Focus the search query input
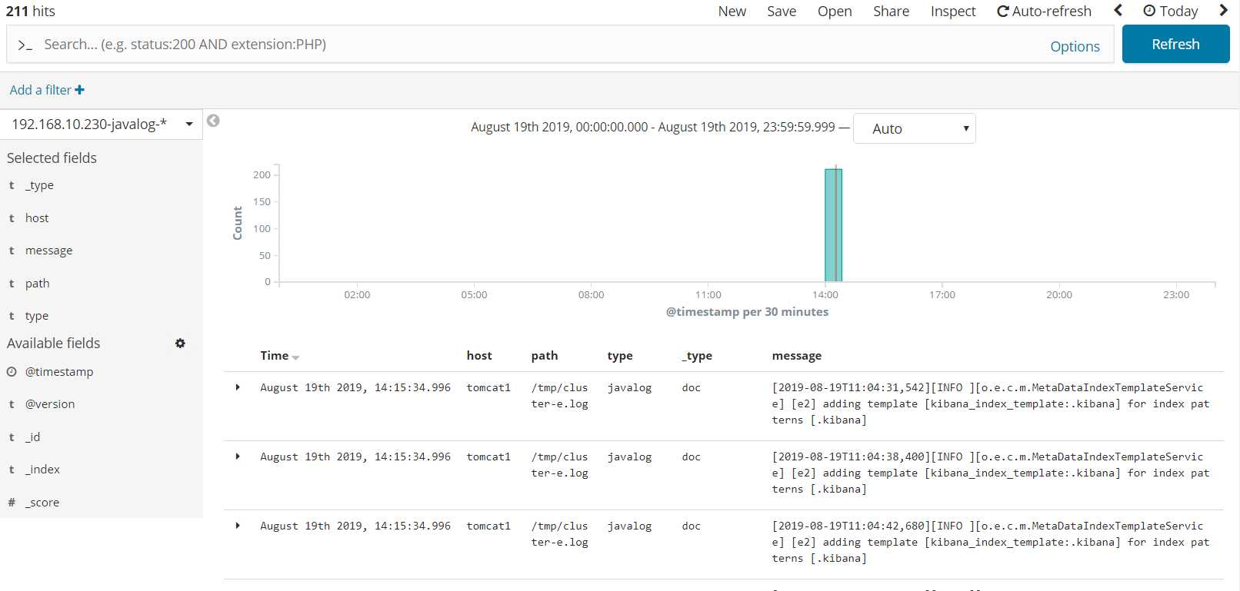The width and height of the screenshot is (1240, 591). (x=538, y=45)
